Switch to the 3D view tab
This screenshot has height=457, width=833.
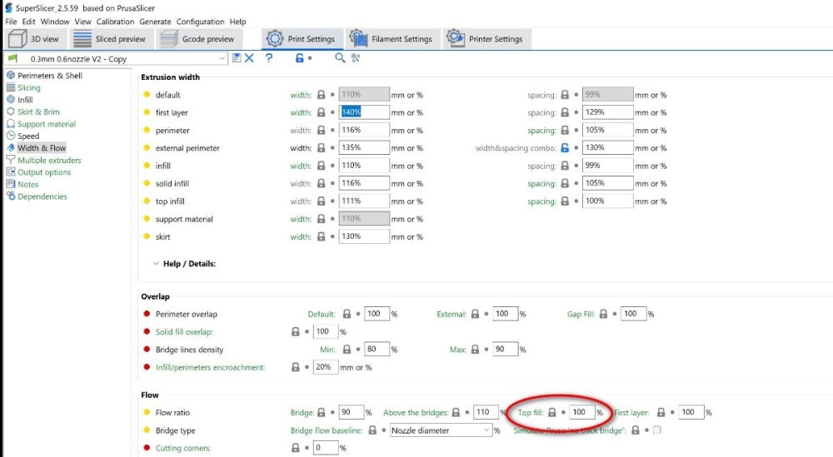(x=34, y=39)
